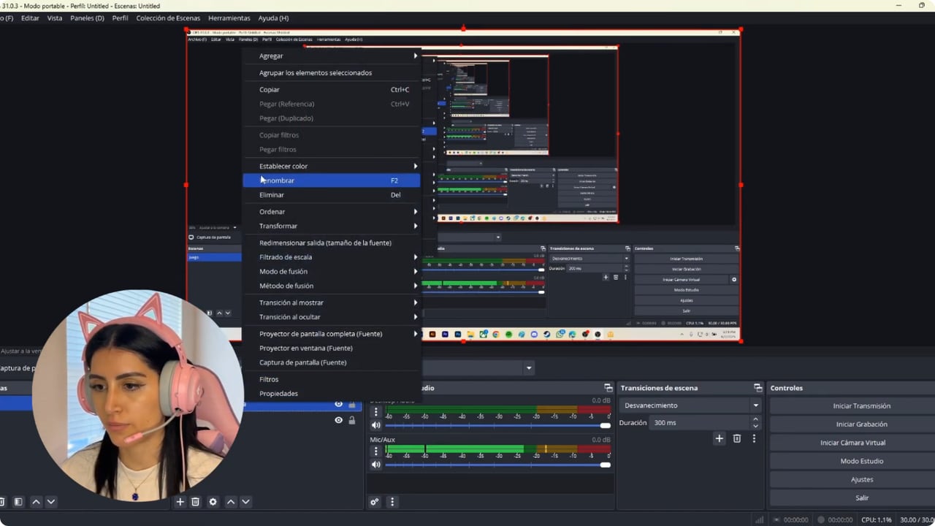Click Mic/Aux volume slider handle

pos(605,465)
